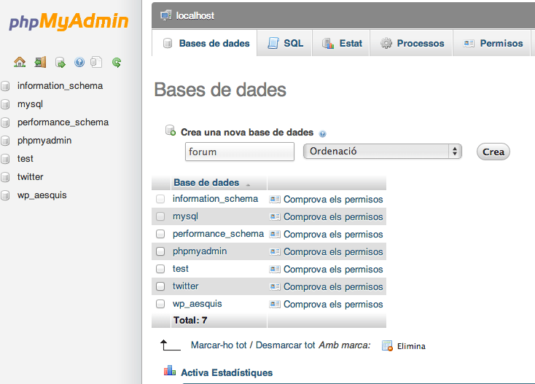Click the Activa Estadístiques link
This screenshot has width=535, height=384.
coord(227,373)
